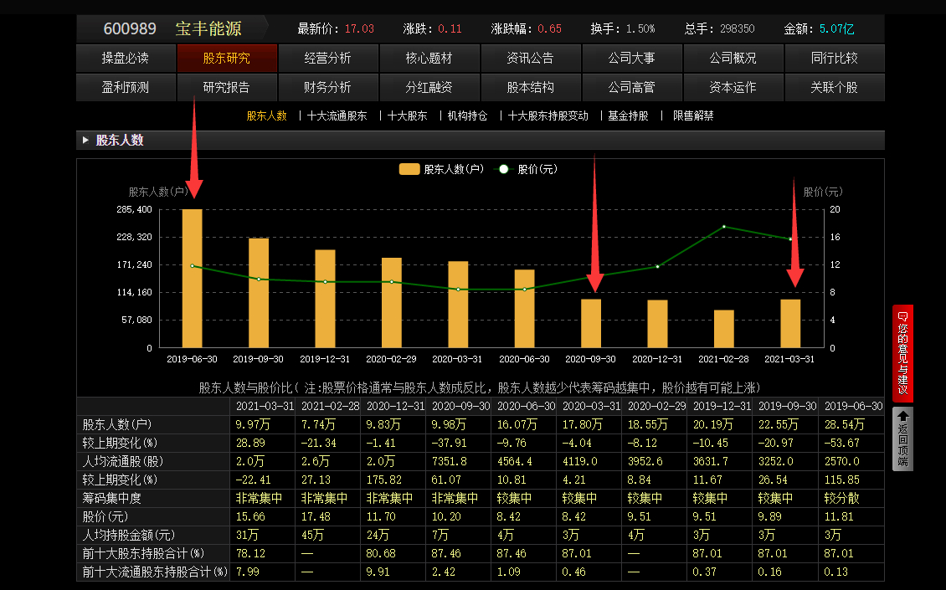The height and width of the screenshot is (590, 946).
Task: Switch to the 十大流通股东 tab
Action: click(336, 115)
